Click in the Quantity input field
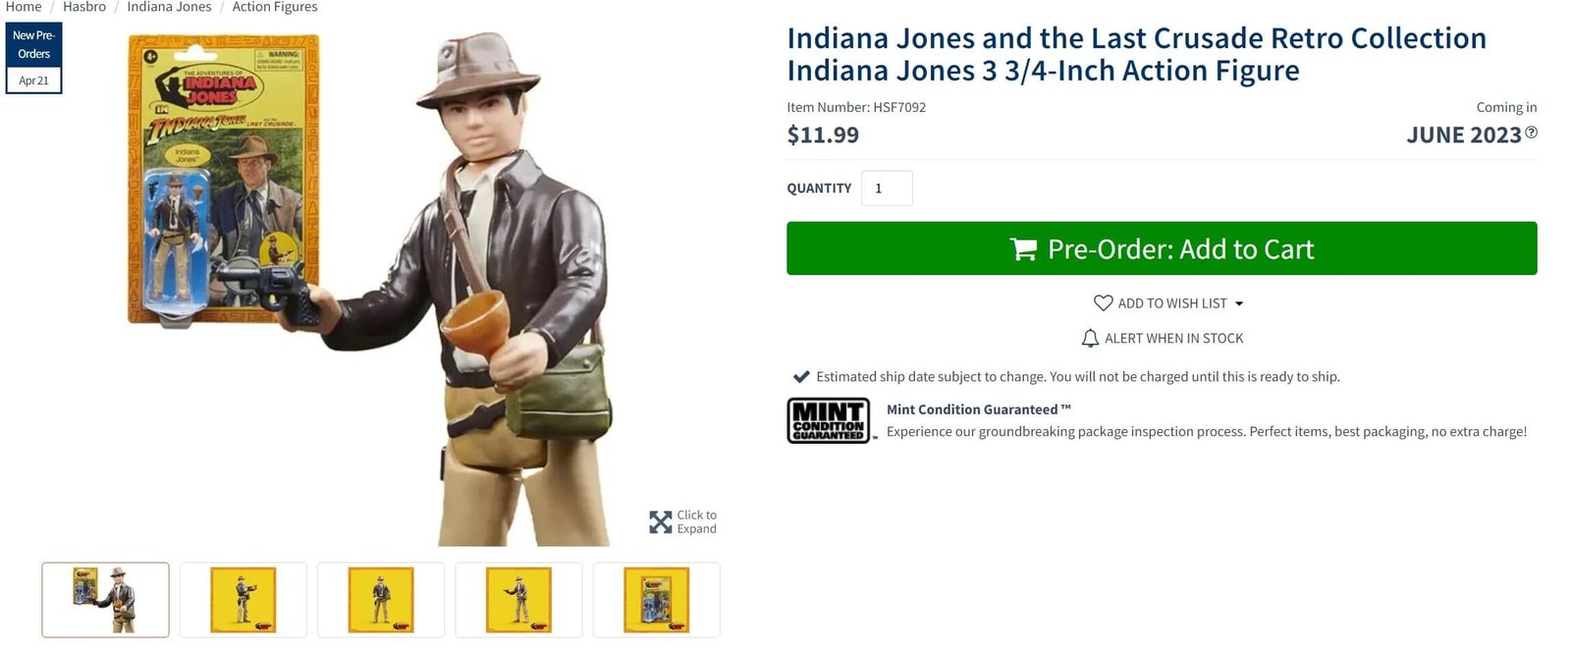The height and width of the screenshot is (655, 1571). click(886, 189)
